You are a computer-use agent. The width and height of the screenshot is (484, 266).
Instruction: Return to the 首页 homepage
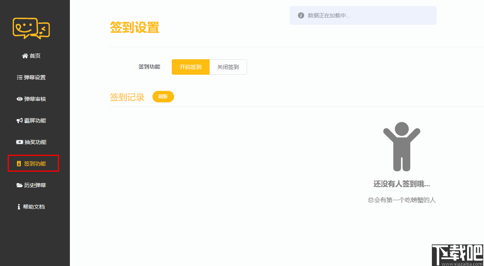[x=32, y=55]
